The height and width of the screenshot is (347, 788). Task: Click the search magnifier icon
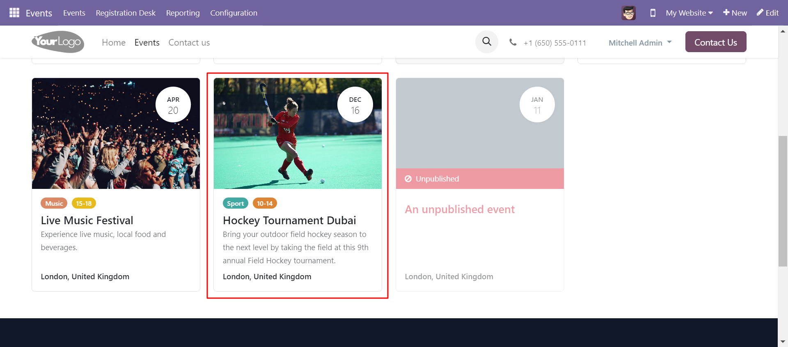coord(487,42)
